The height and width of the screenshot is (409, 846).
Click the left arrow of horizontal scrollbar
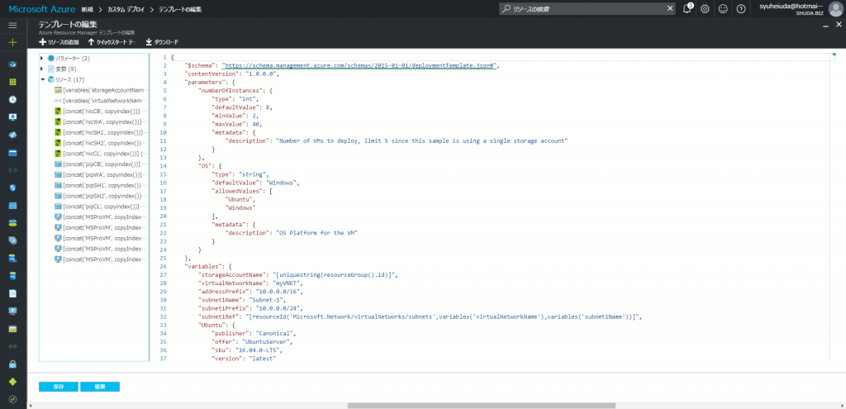pyautogui.click(x=31, y=405)
